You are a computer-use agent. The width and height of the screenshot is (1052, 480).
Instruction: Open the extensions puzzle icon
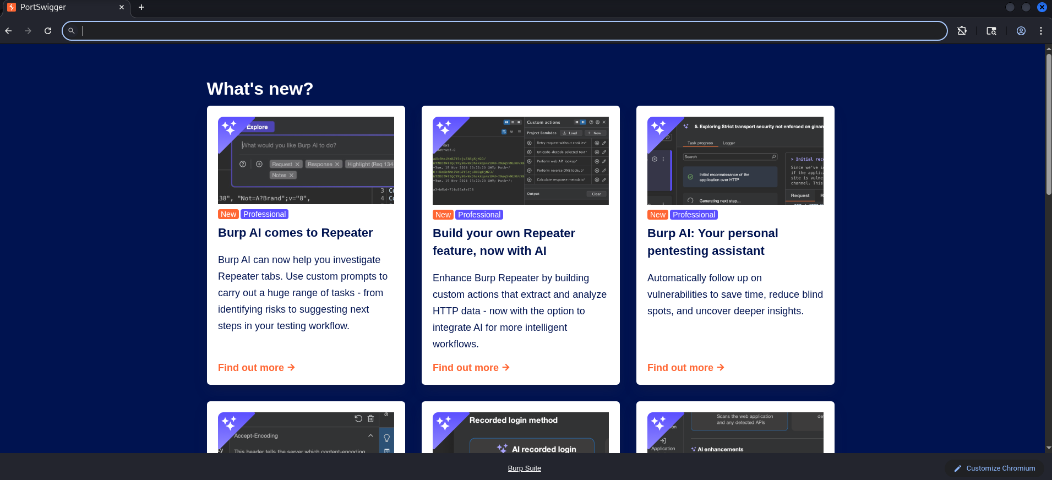962,31
